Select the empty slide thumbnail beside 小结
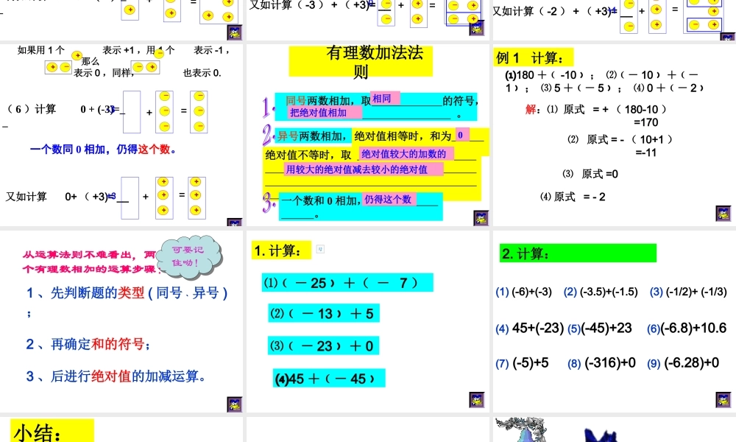The width and height of the screenshot is (736, 442). pyautogui.click(x=367, y=429)
